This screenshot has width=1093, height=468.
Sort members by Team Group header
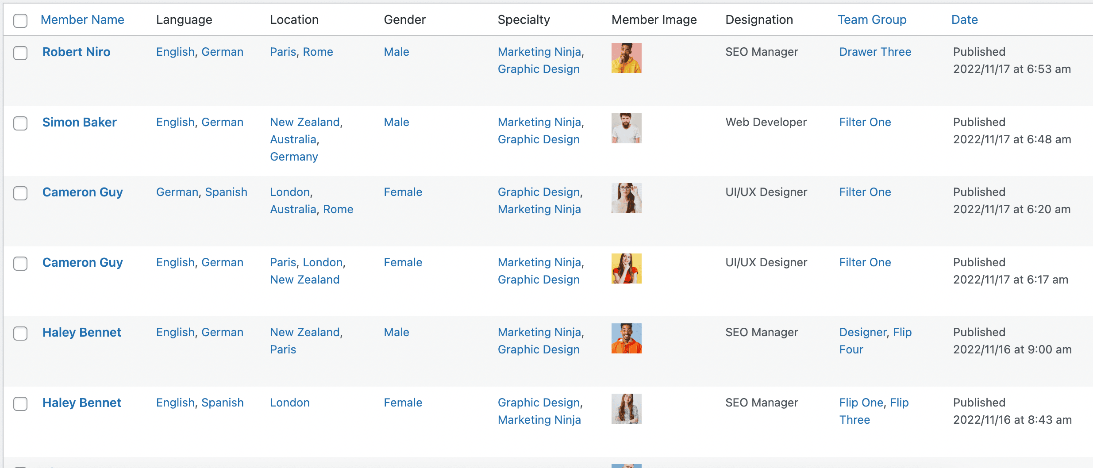872,20
